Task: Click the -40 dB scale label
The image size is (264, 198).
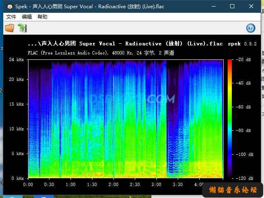Action: tap(243, 83)
